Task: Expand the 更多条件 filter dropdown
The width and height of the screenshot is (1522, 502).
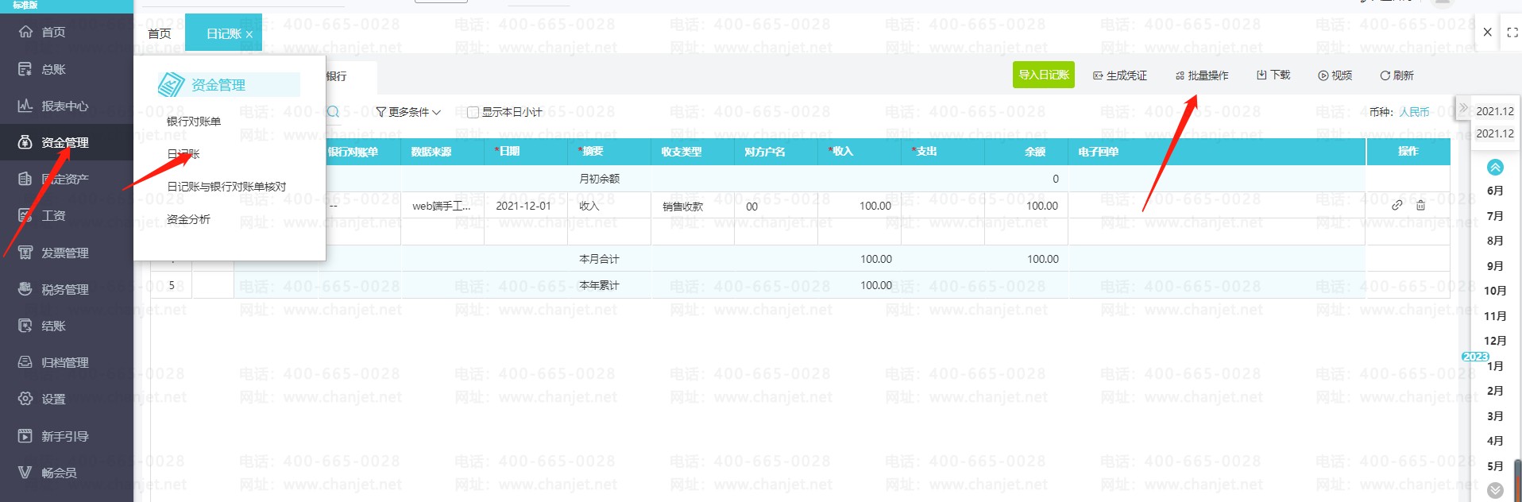Action: point(408,113)
